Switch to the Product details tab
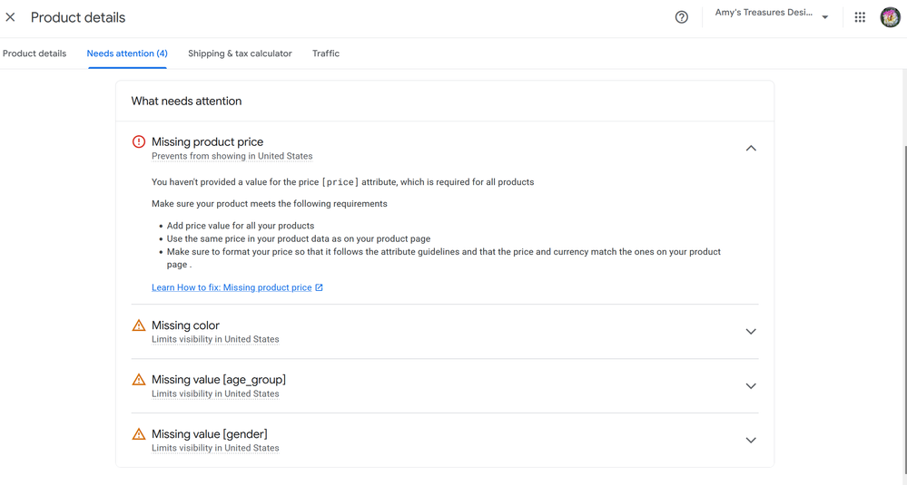 coord(35,53)
